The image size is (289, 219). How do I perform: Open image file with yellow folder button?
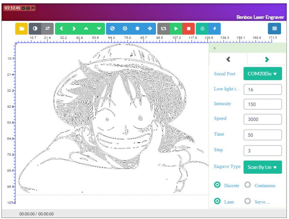coord(21,29)
